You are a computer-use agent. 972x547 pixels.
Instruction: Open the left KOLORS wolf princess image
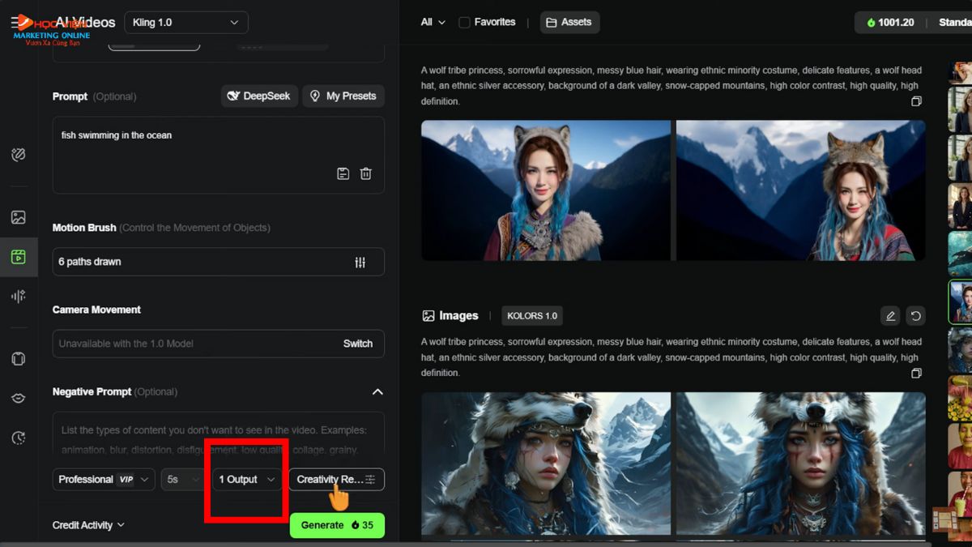[x=546, y=465]
